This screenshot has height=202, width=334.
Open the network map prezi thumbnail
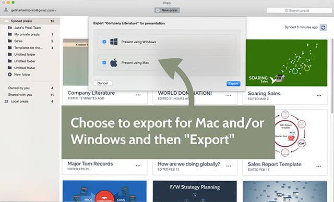click(285, 191)
